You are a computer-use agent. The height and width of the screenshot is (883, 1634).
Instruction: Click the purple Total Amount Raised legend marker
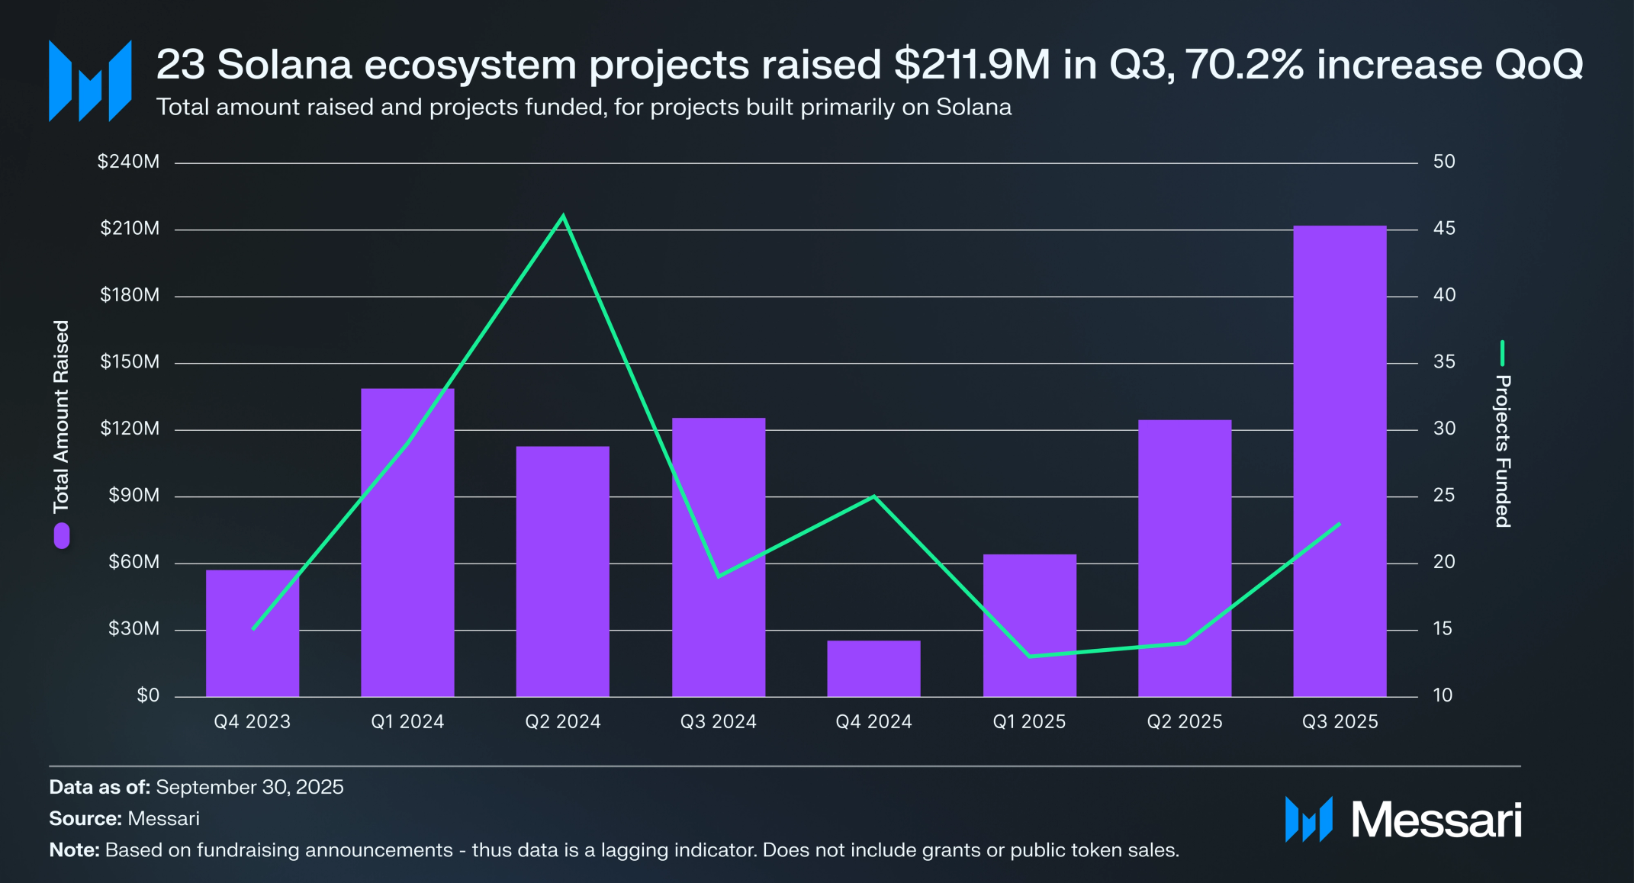pos(62,535)
